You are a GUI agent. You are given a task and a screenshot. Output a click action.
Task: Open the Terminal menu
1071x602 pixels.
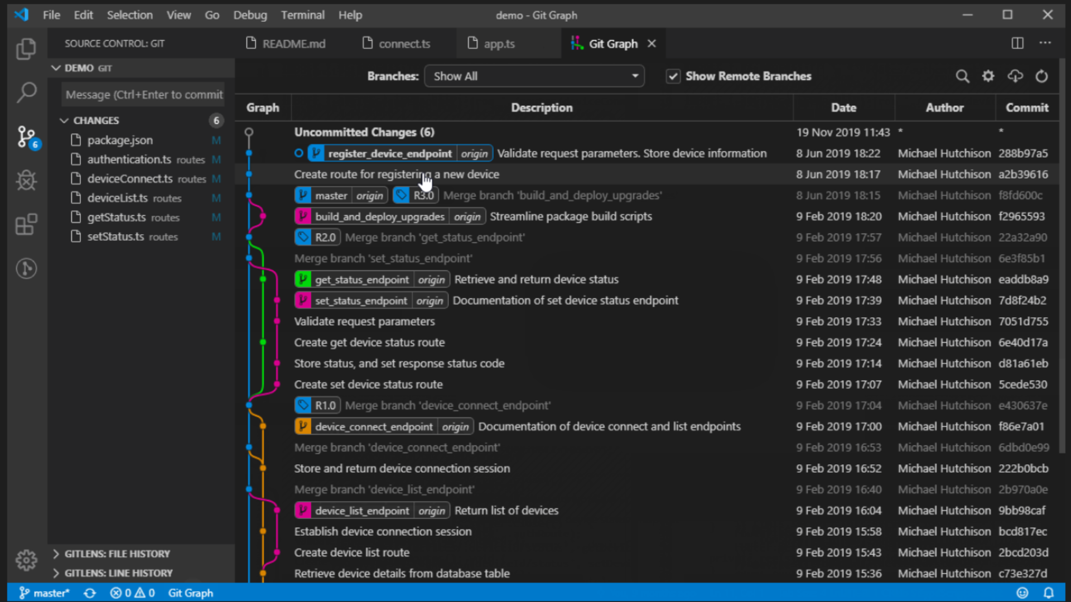click(x=302, y=15)
